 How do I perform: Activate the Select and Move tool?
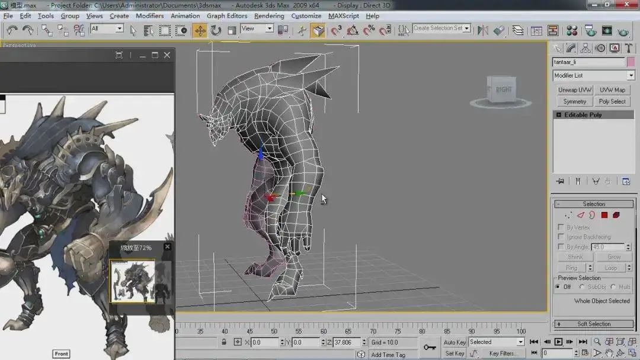[x=200, y=30]
